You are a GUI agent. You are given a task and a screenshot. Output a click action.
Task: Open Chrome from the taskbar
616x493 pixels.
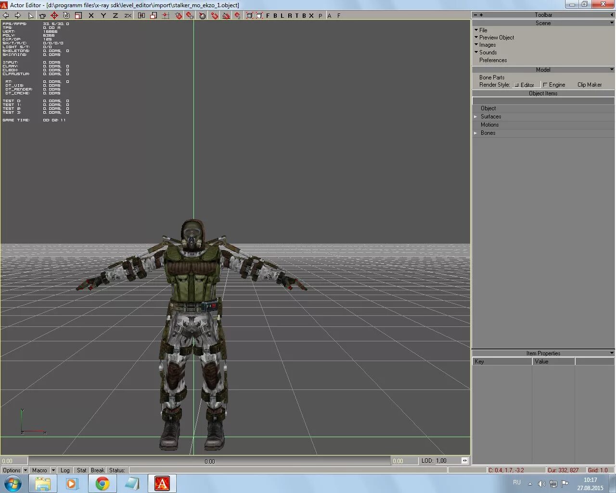[x=102, y=483]
